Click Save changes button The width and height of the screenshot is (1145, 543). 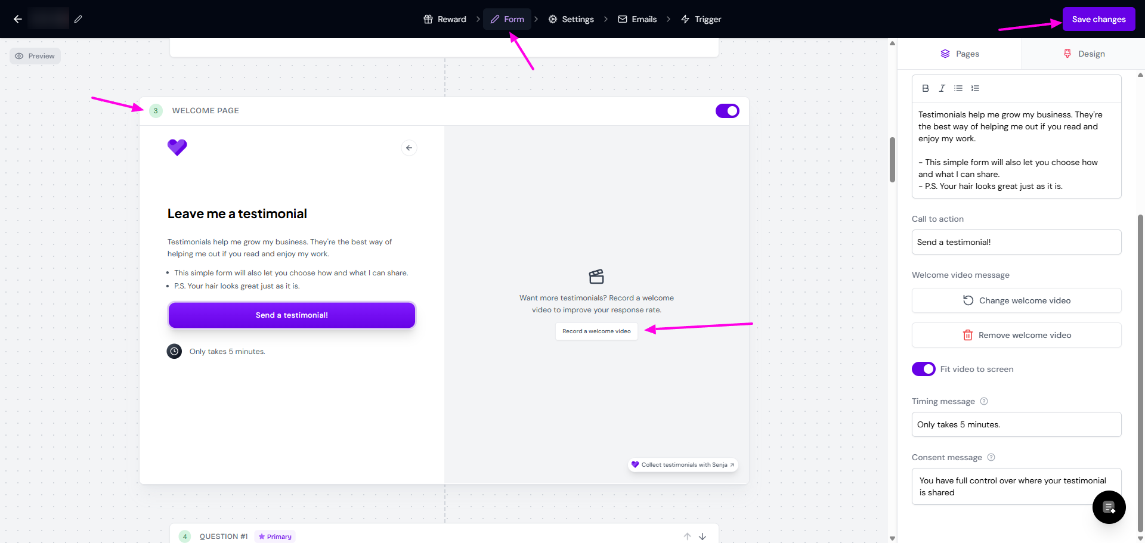point(1098,19)
